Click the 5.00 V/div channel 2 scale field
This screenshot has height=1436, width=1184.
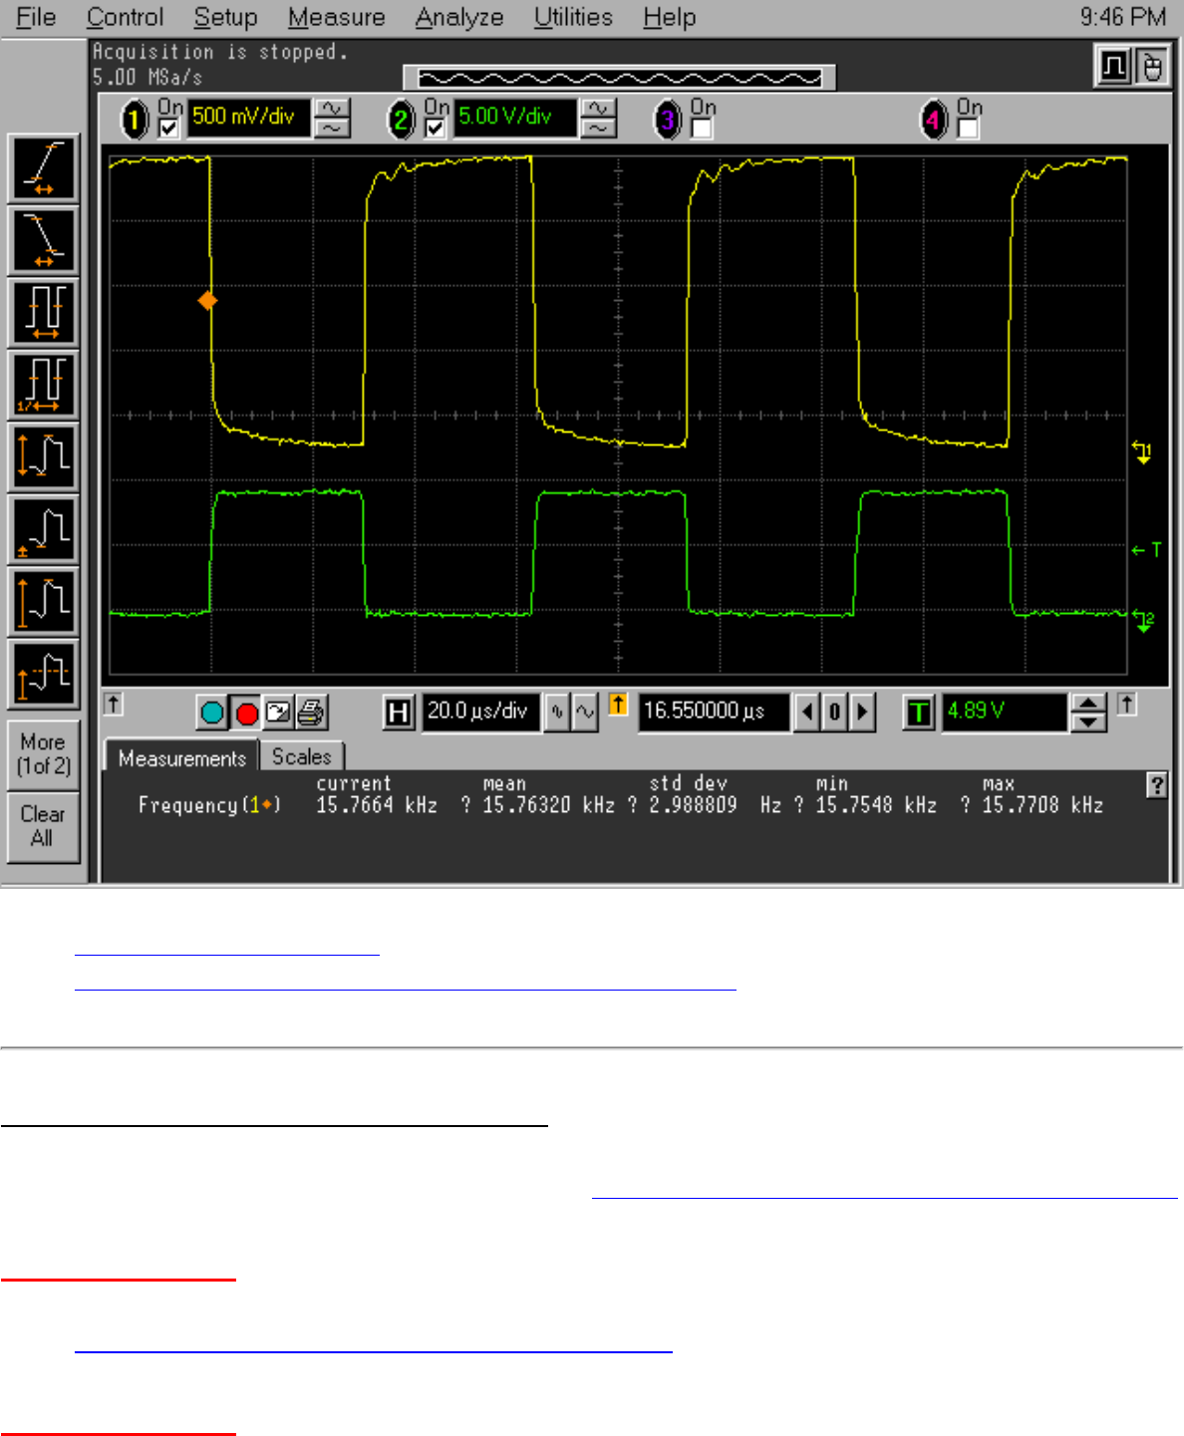tap(515, 118)
